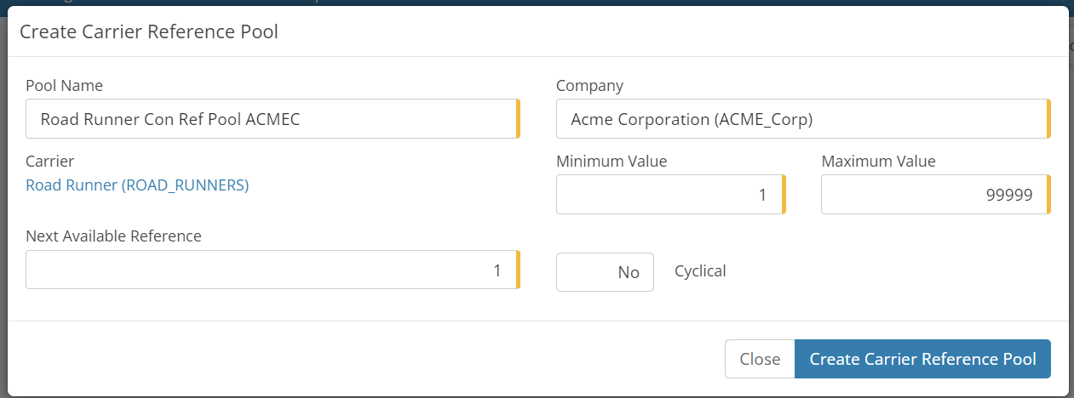Click the Carrier label
This screenshot has height=398, width=1074.
49,161
